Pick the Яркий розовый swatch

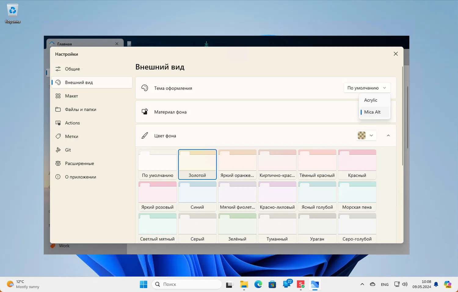158,196
